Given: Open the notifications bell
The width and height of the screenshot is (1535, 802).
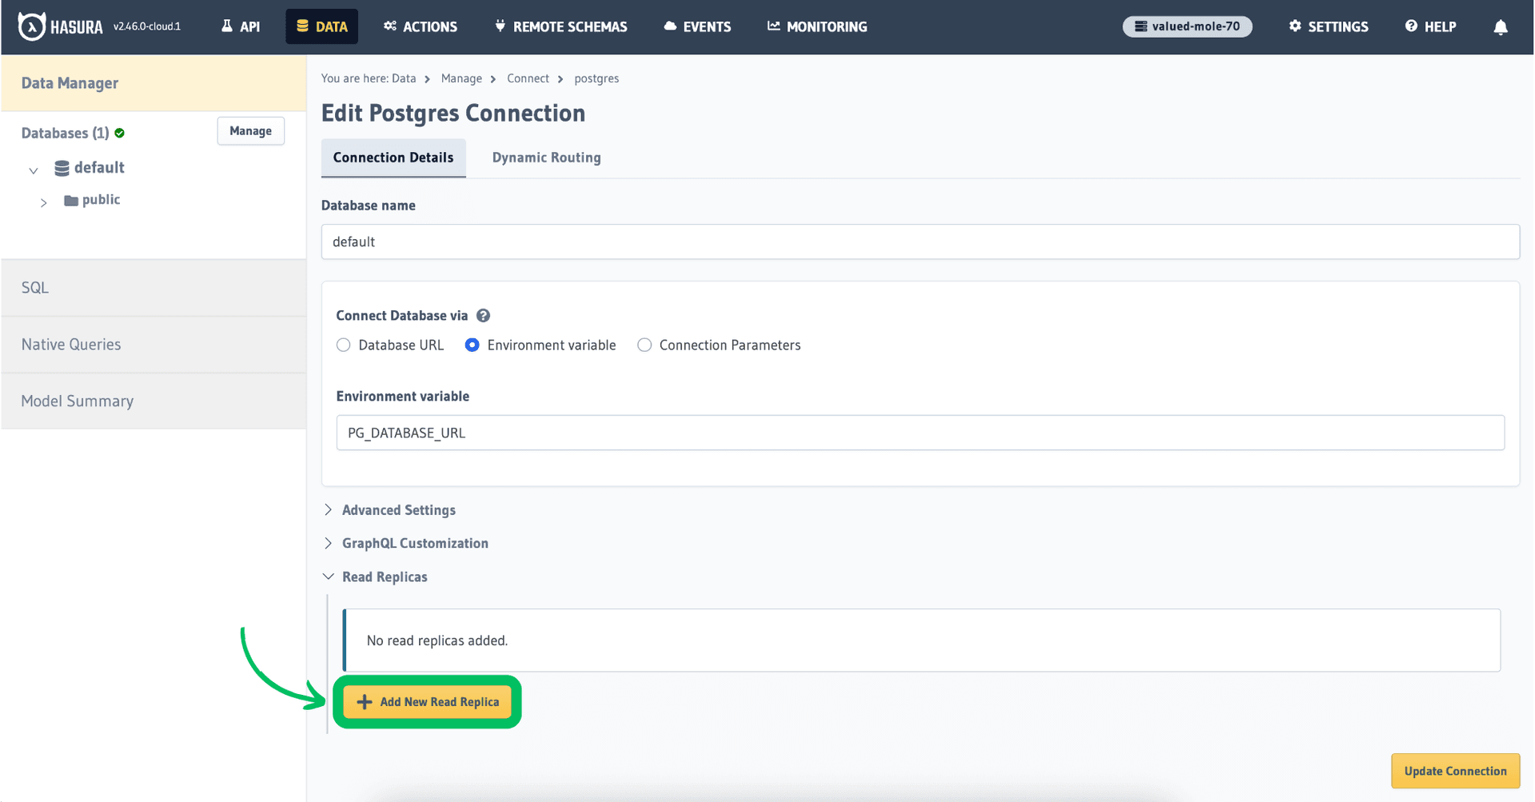Looking at the screenshot, I should pos(1500,27).
